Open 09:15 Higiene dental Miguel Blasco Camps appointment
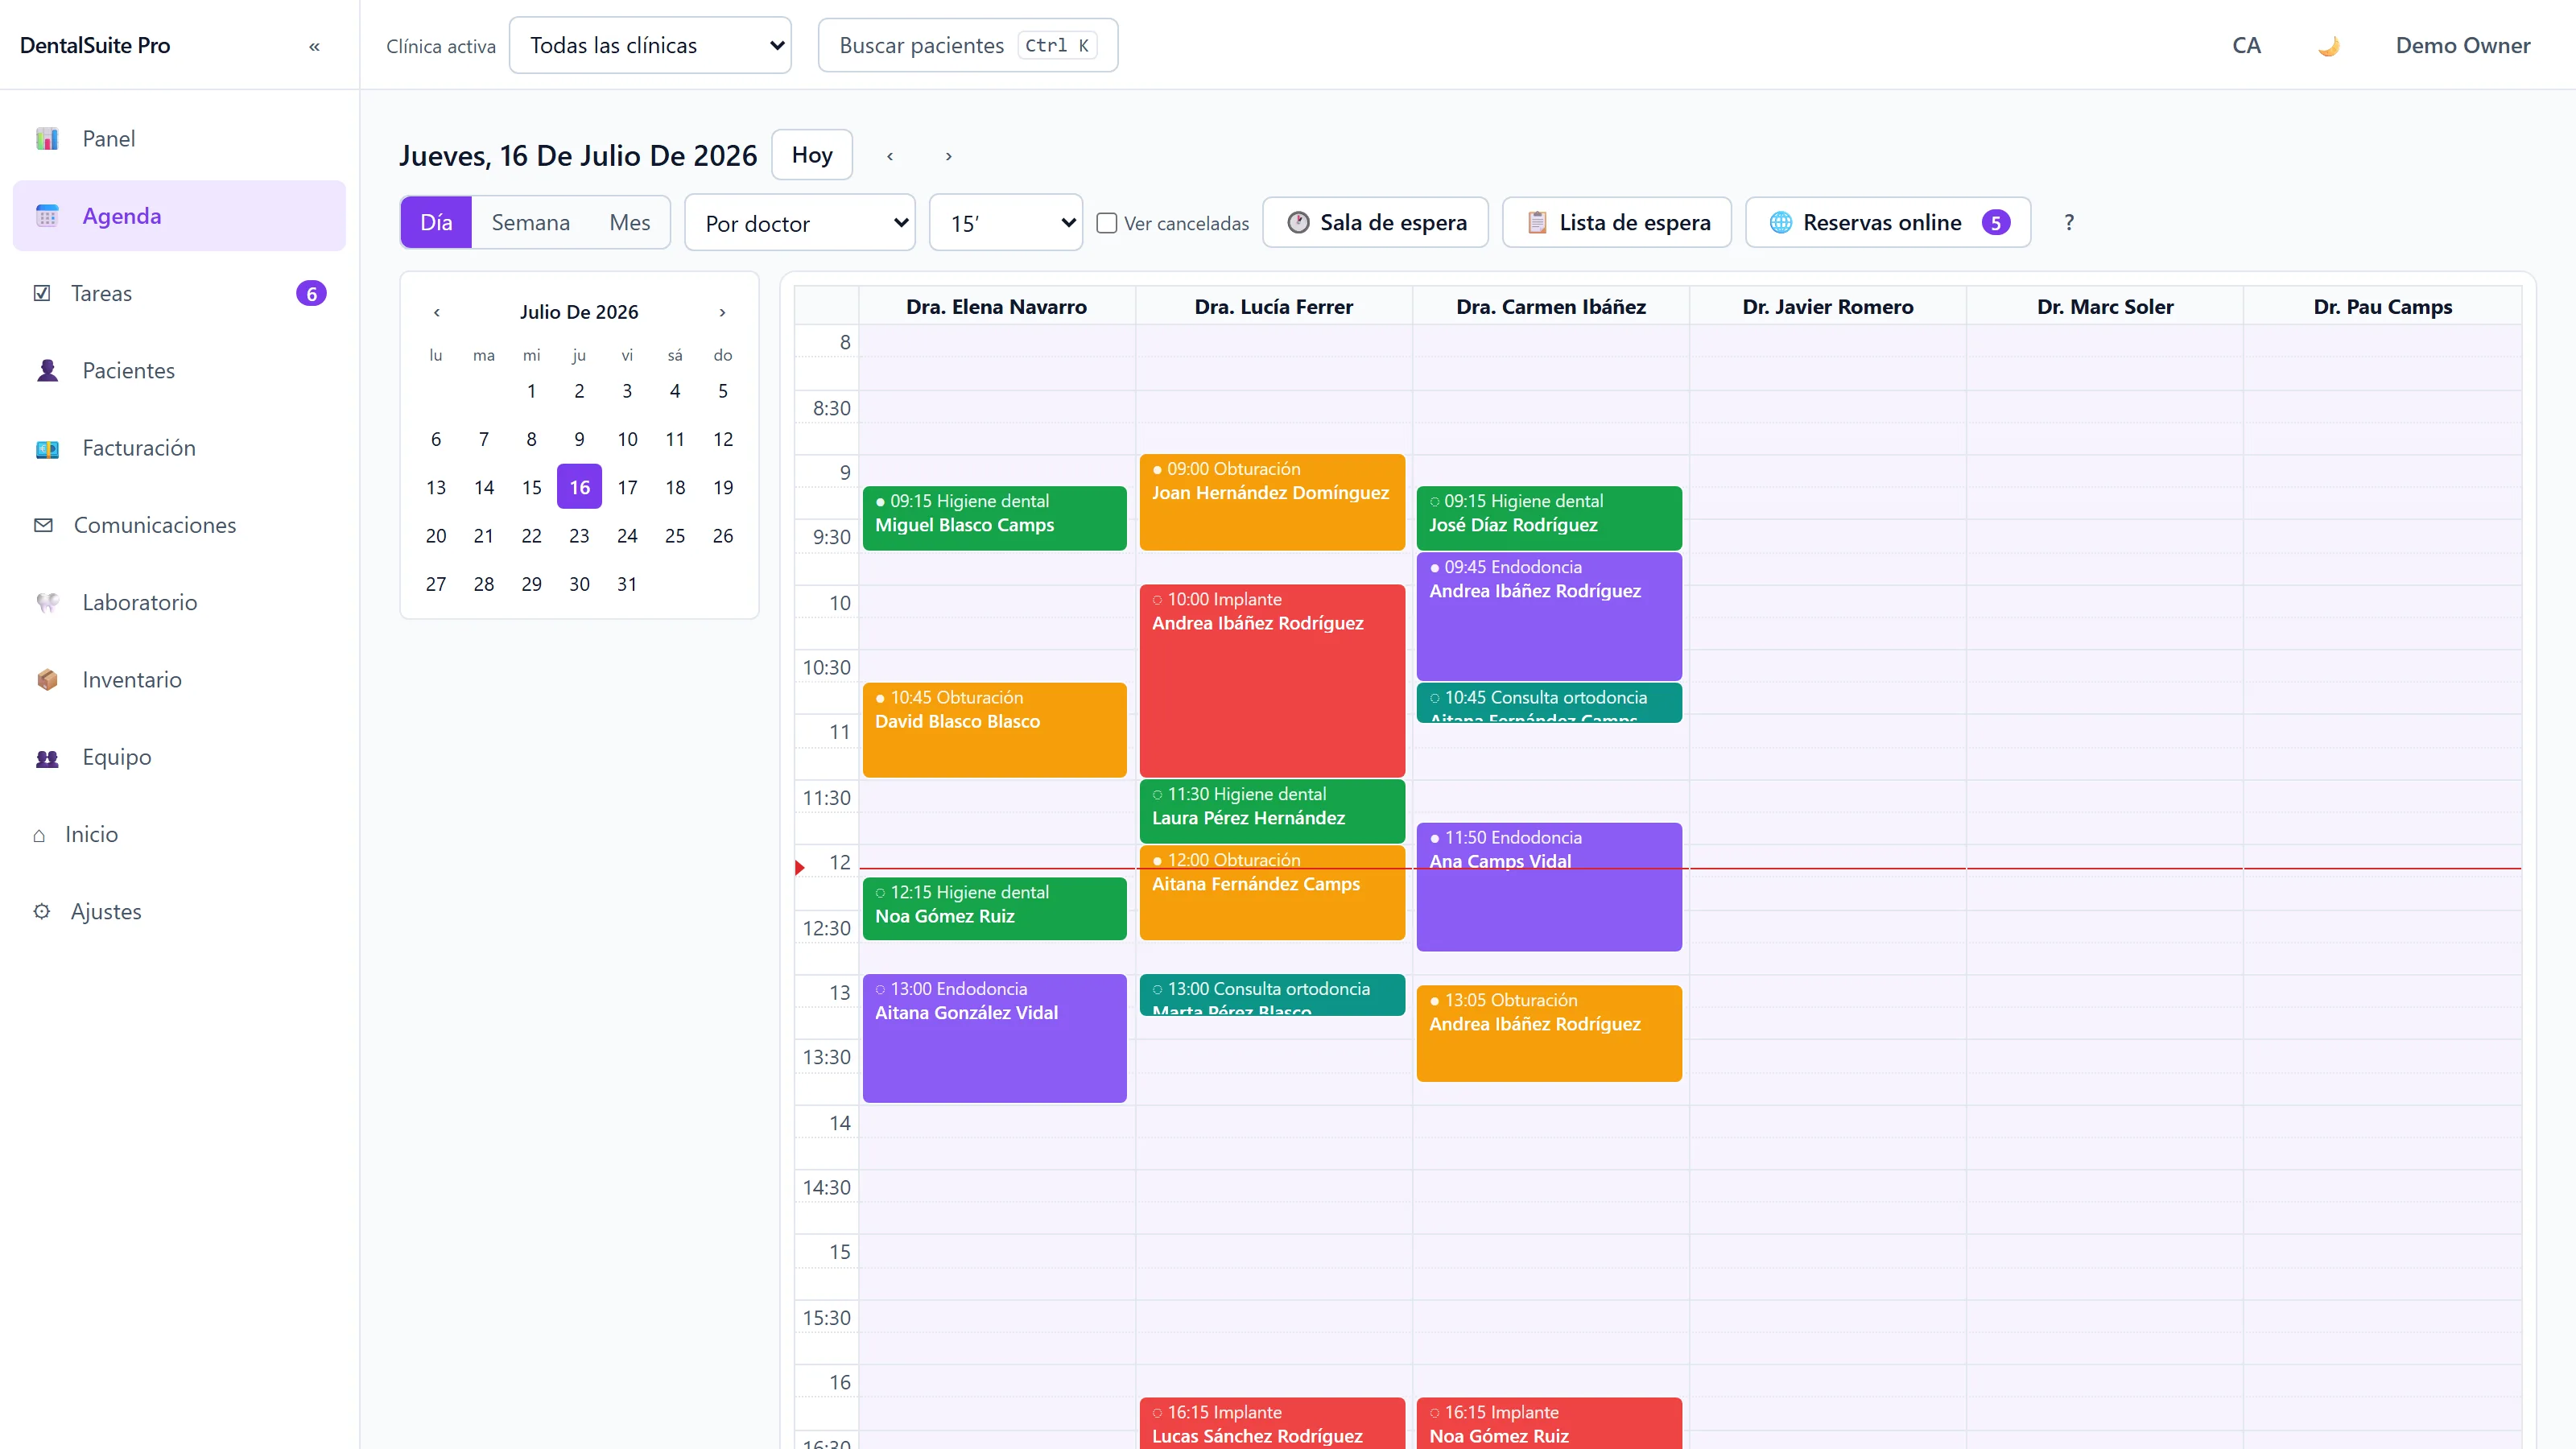 [x=994, y=518]
